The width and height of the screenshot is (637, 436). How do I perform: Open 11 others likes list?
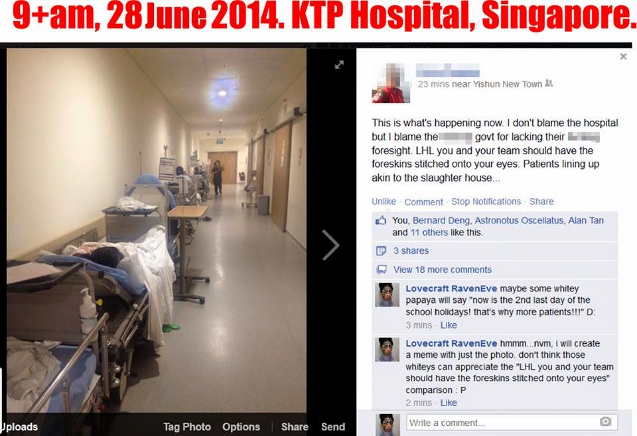(429, 233)
